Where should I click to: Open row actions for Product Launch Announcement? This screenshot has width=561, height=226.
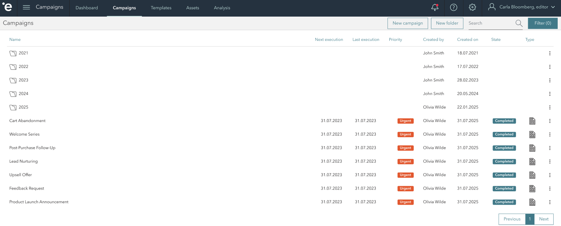[x=550, y=202]
